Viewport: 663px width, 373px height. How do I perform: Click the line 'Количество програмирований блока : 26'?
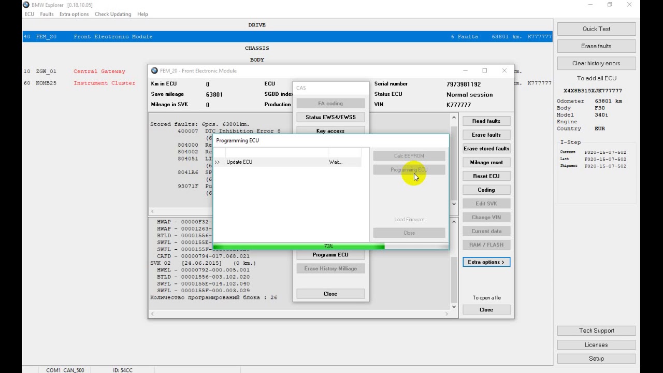[214, 298]
